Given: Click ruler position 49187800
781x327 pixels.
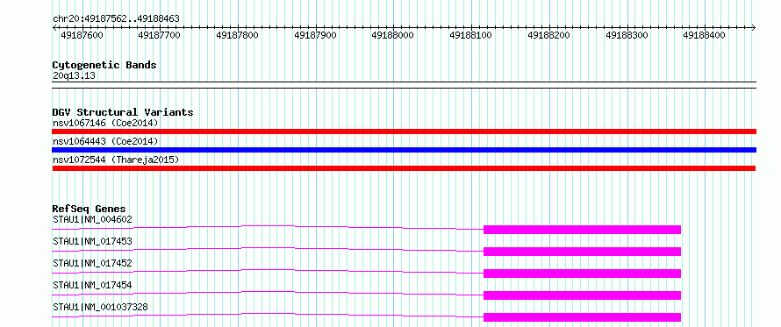Looking at the screenshot, I should pyautogui.click(x=238, y=35).
